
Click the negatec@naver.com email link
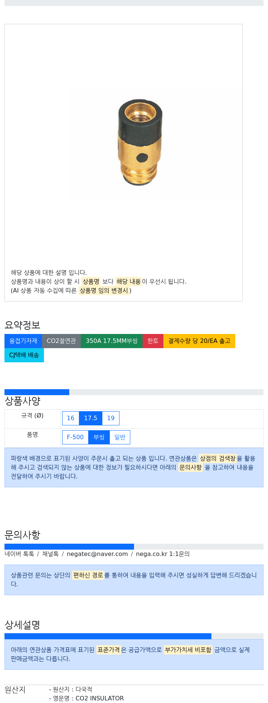[x=97, y=554]
